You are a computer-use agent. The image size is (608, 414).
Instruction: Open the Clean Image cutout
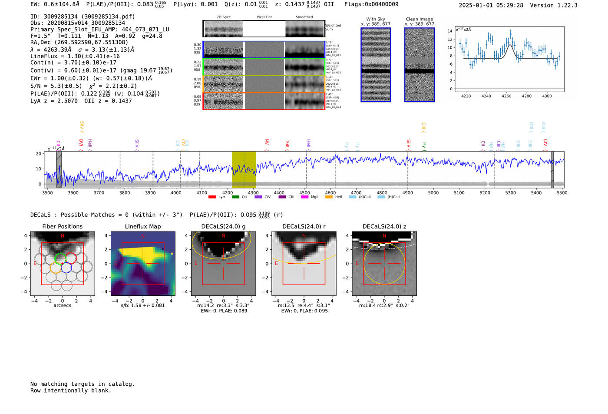(x=420, y=65)
